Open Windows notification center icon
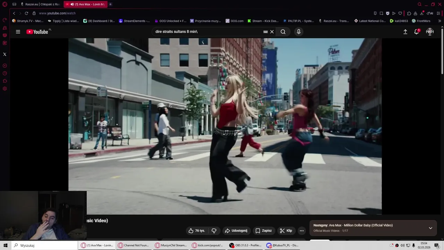The width and height of the screenshot is (444, 250). pyautogui.click(x=437, y=245)
